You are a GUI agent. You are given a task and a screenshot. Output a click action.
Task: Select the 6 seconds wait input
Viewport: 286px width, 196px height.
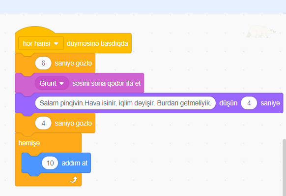[x=43, y=63]
